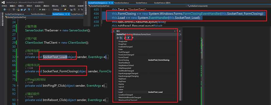Expand collapsed btnPingIP_Click method at line 76
The image size is (271, 105).
coord(18,86)
